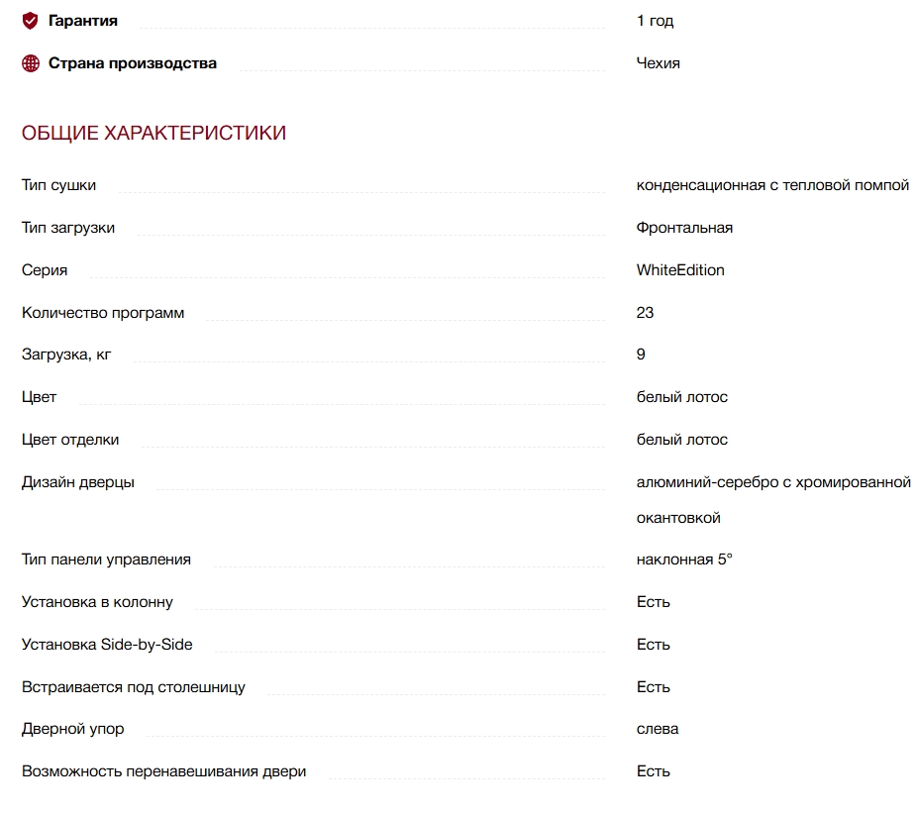Click the Загрузка, кг label
The image size is (916, 815).
click(x=66, y=355)
